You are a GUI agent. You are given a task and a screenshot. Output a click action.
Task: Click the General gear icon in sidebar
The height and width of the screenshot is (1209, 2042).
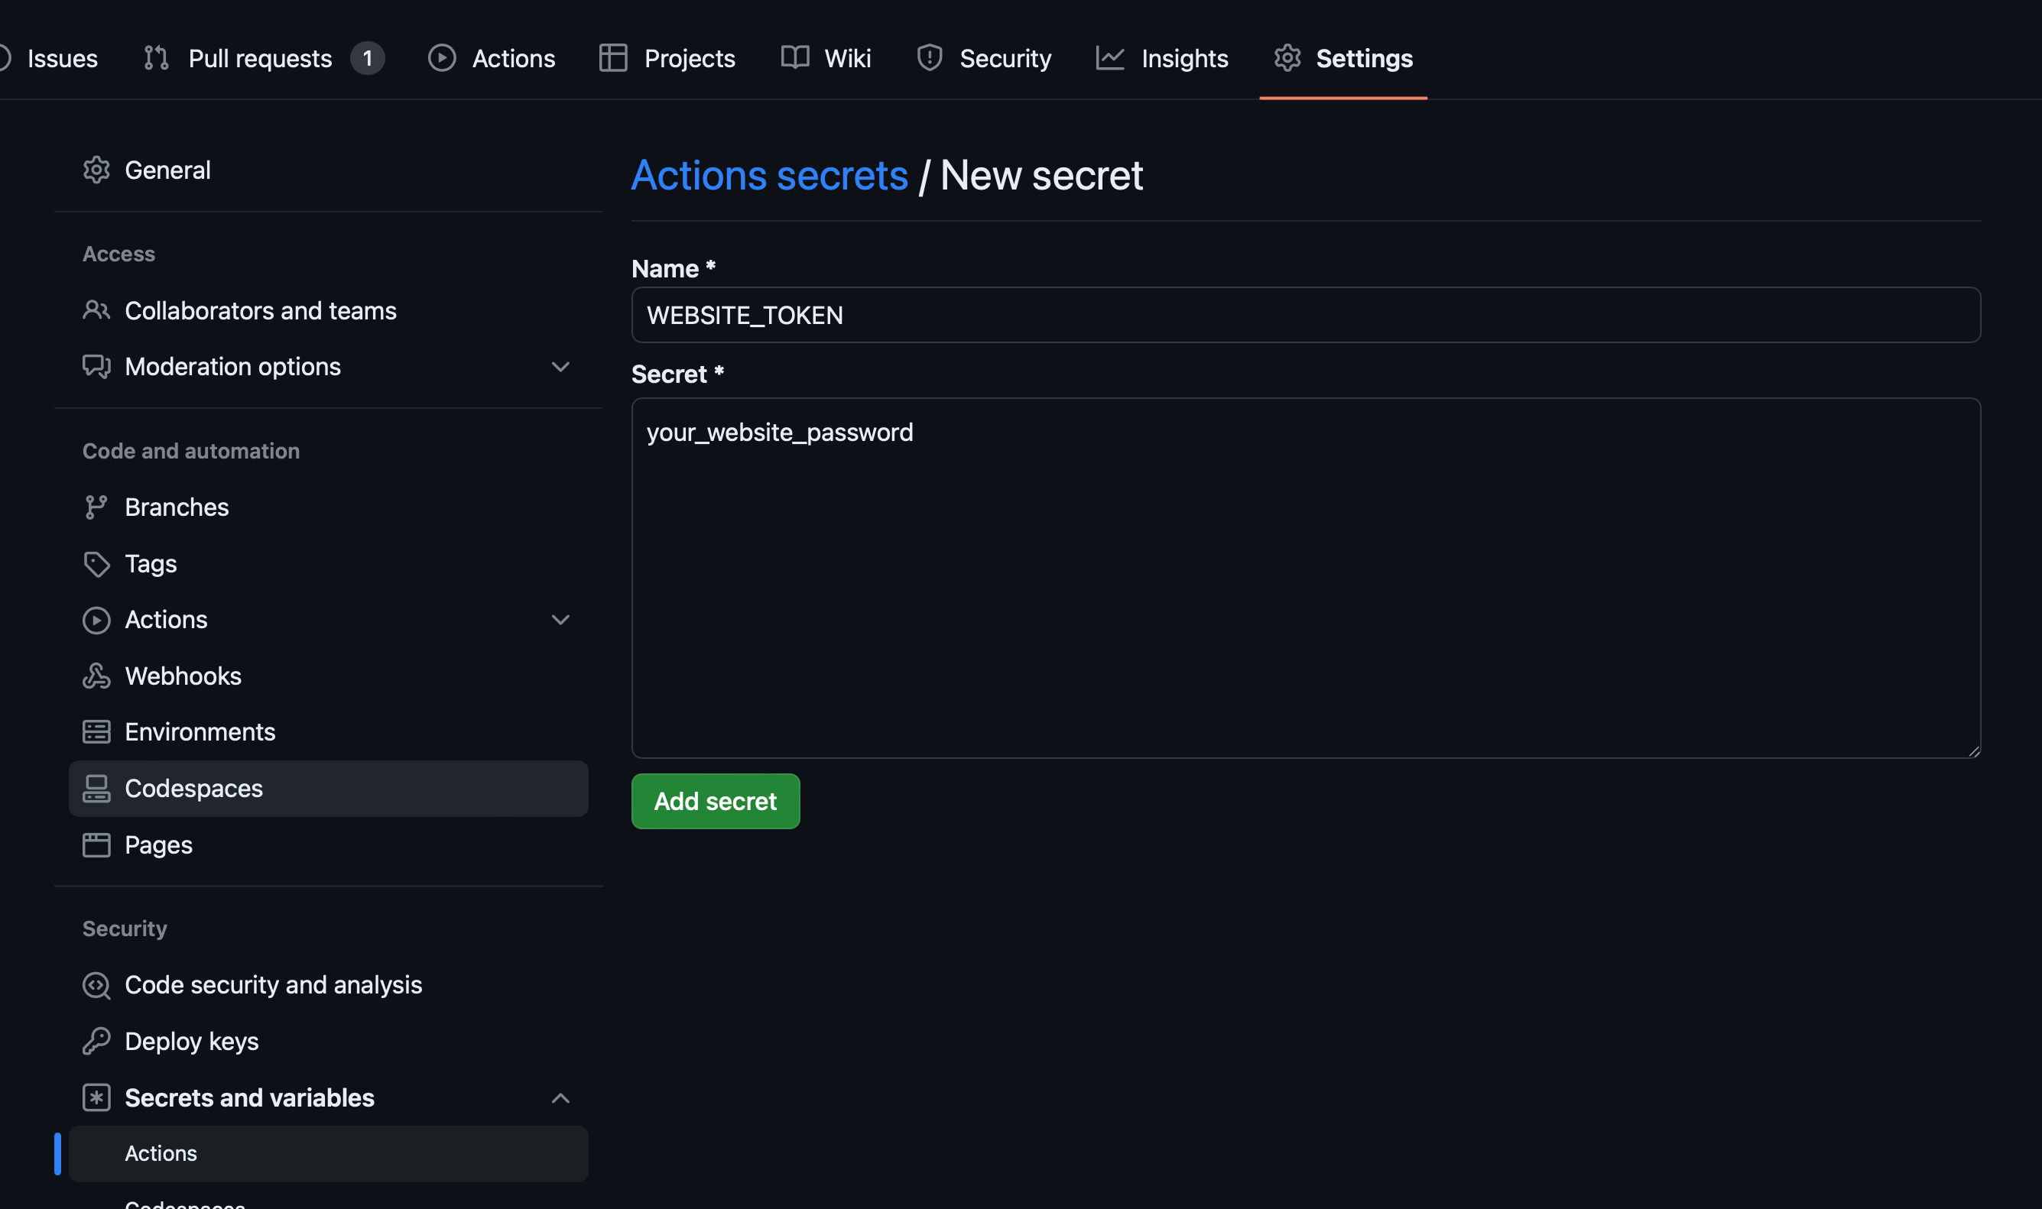coord(96,170)
